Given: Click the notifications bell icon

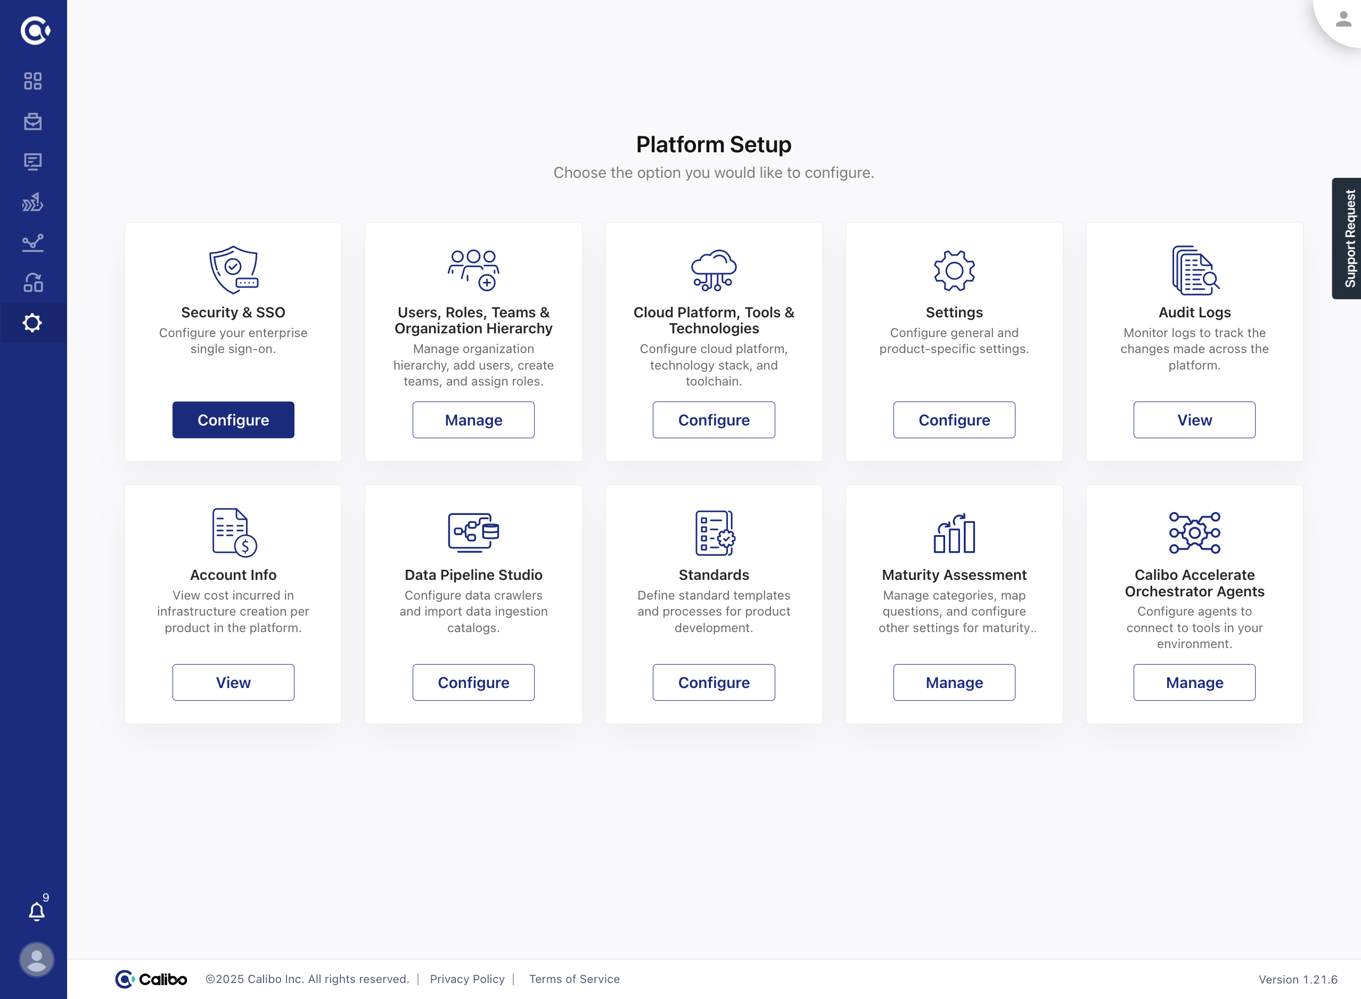Looking at the screenshot, I should point(36,911).
